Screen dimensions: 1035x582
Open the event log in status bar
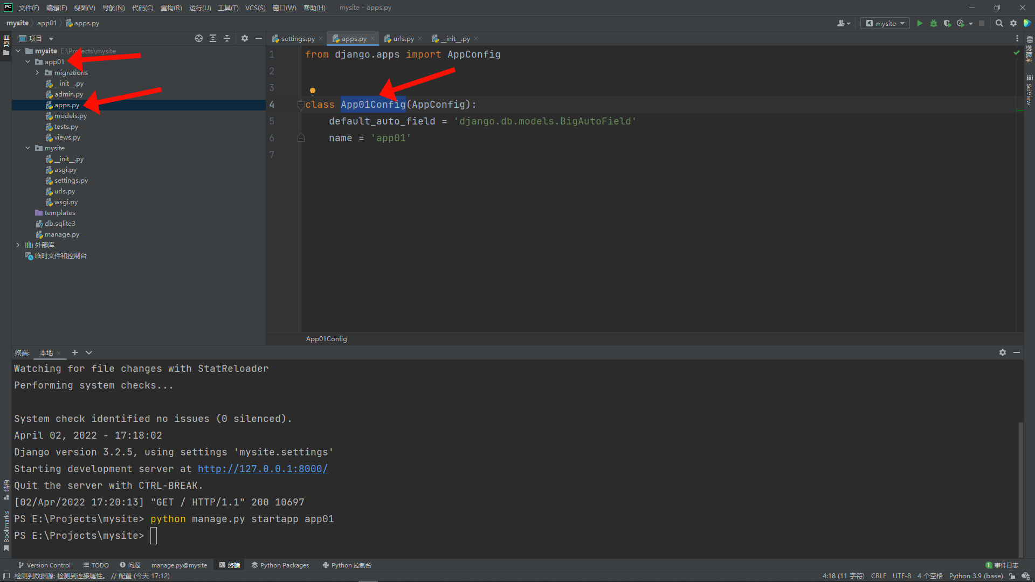[1002, 565]
